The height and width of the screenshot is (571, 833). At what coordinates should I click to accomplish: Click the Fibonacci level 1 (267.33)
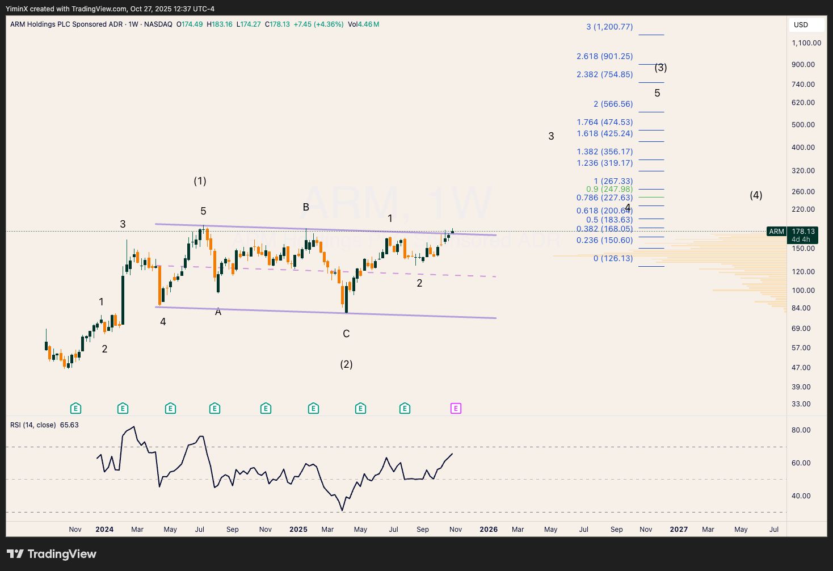[613, 181]
